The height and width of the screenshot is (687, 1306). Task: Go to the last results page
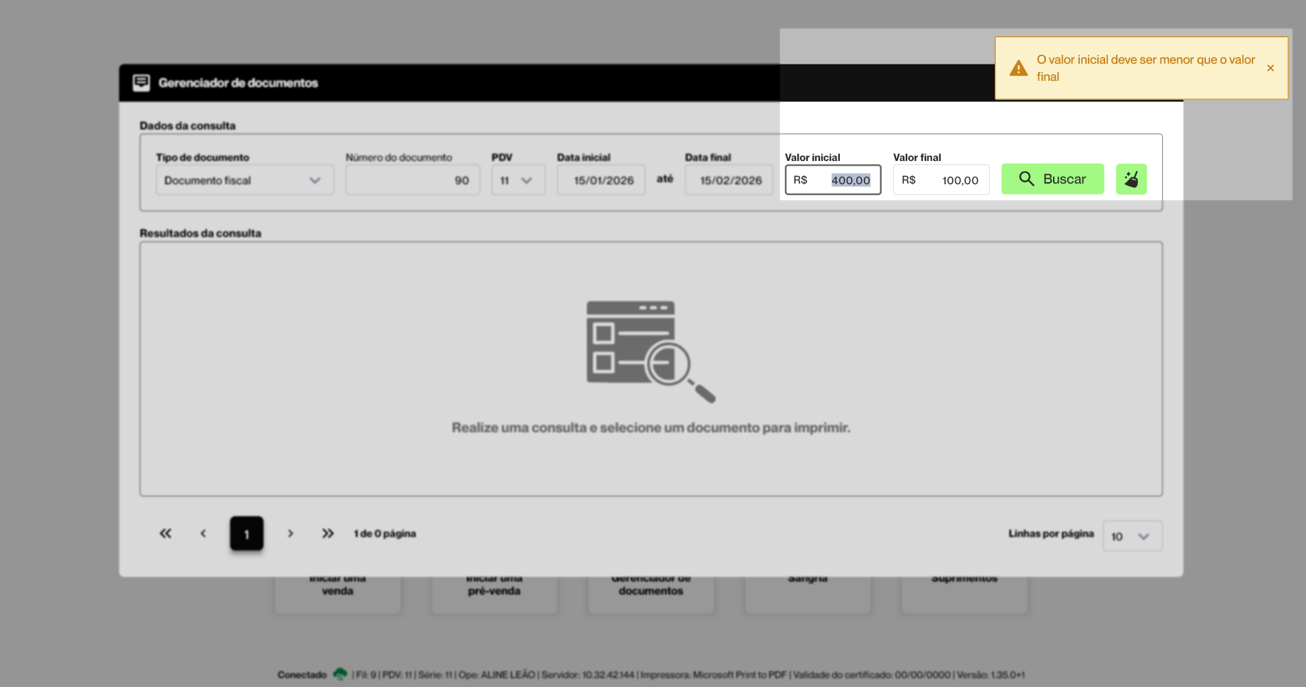pos(328,534)
